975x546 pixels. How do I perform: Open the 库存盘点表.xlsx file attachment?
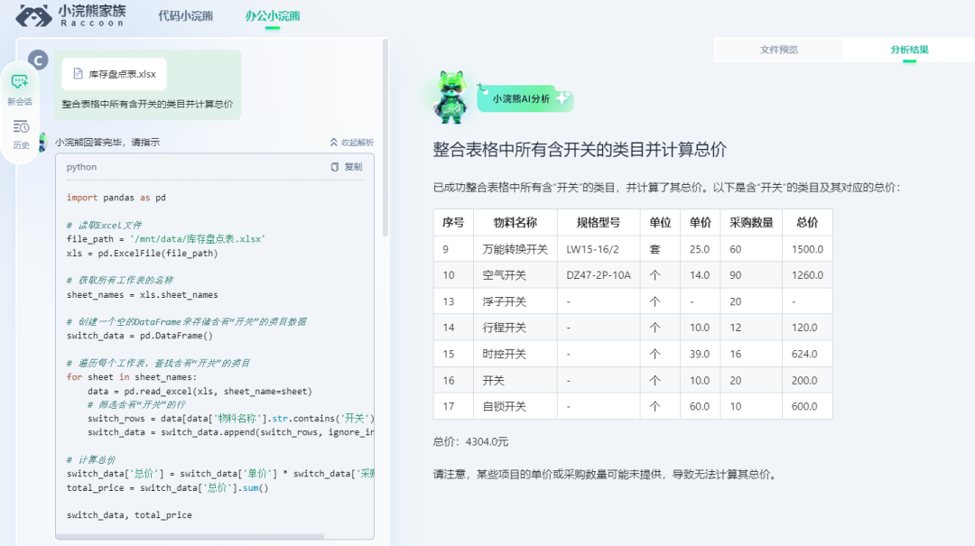click(x=115, y=74)
